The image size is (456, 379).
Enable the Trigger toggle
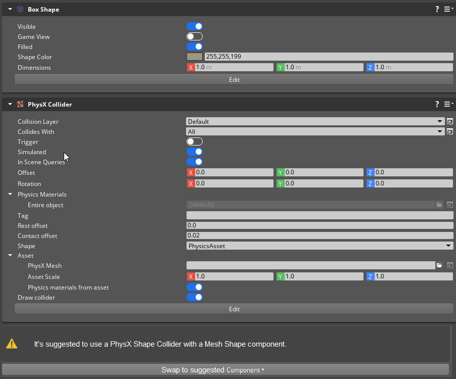(195, 141)
